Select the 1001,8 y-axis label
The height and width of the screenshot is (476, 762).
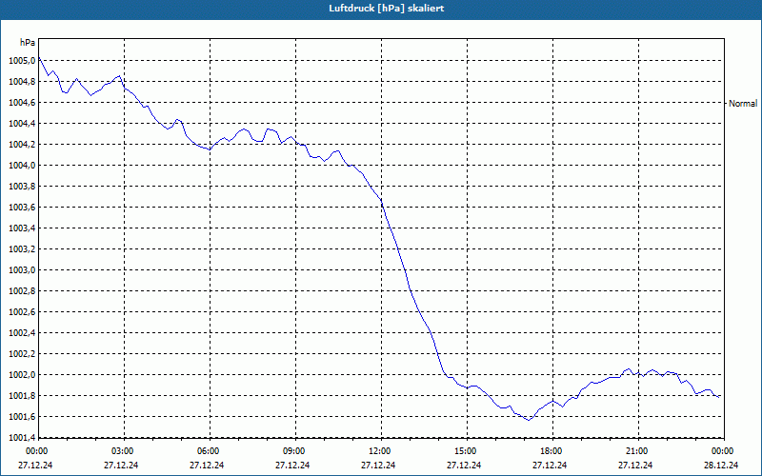[22, 395]
